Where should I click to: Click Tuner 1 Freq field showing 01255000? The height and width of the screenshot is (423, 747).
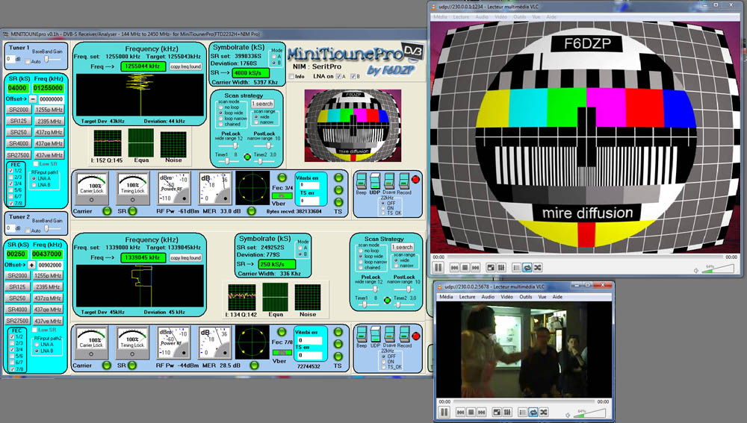[x=48, y=88]
